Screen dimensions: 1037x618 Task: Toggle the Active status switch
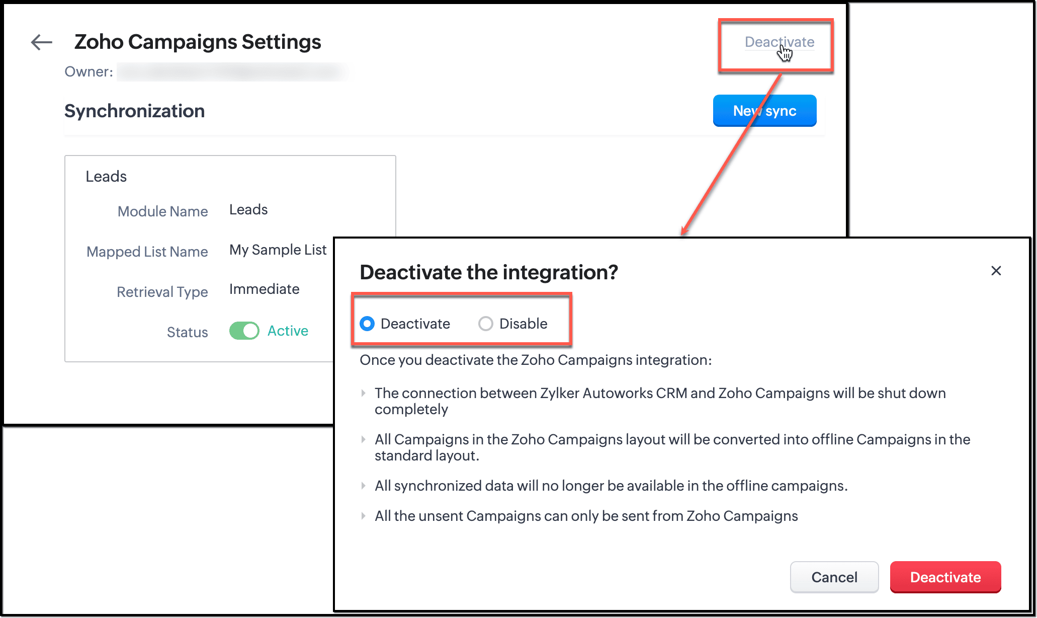(x=244, y=331)
